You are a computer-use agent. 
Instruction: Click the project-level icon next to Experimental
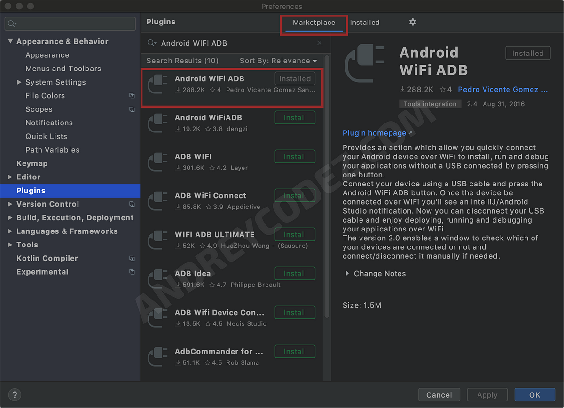pyautogui.click(x=132, y=272)
